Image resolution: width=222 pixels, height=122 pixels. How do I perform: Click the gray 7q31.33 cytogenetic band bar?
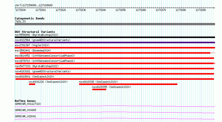(115, 24)
